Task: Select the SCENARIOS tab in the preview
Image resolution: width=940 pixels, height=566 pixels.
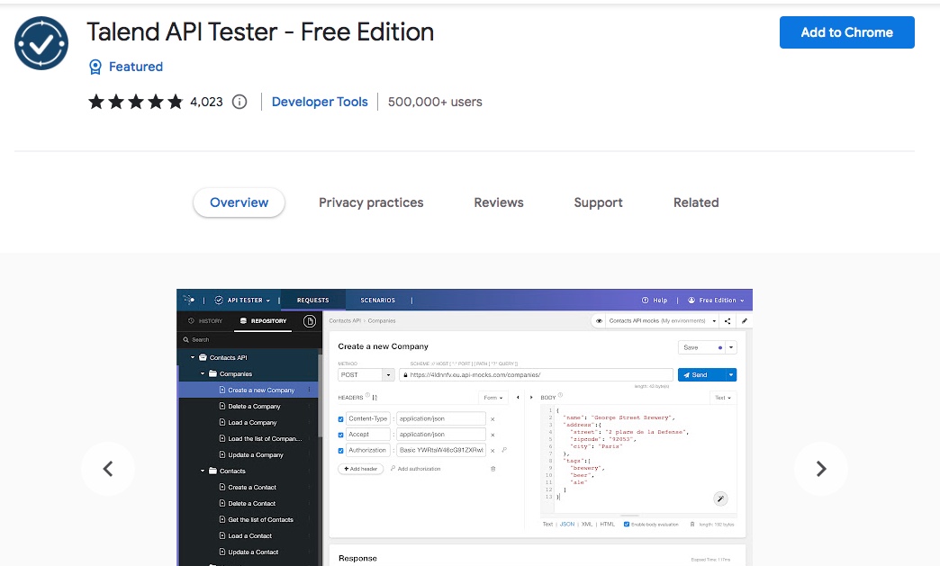Action: point(377,300)
